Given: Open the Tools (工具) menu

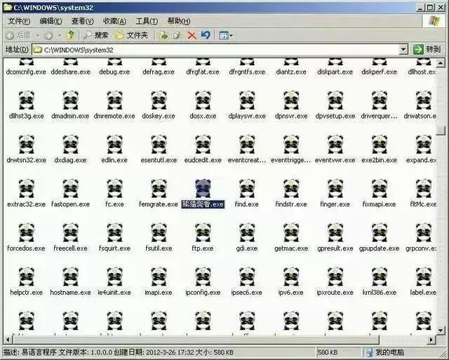Looking at the screenshot, I should 147,21.
